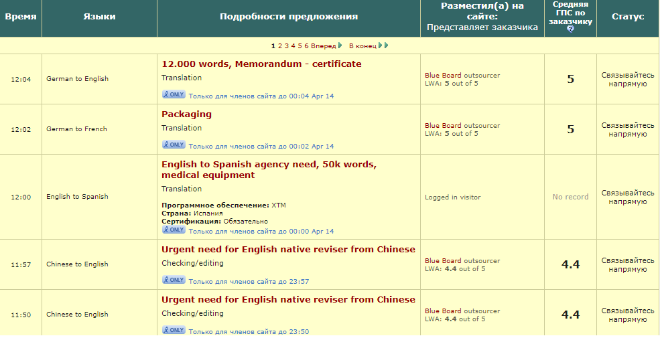Click members-only notice до 00:04 Apr 14
This screenshot has width=660, height=340.
(261, 96)
